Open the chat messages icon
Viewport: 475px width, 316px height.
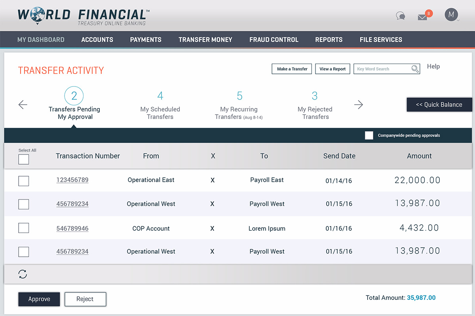(x=400, y=16)
